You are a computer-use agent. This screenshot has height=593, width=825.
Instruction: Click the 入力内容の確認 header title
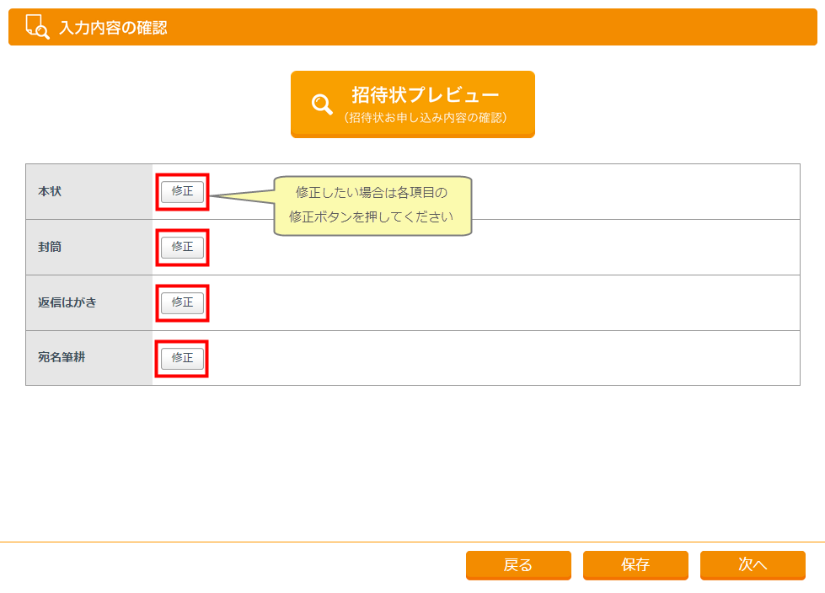click(113, 28)
